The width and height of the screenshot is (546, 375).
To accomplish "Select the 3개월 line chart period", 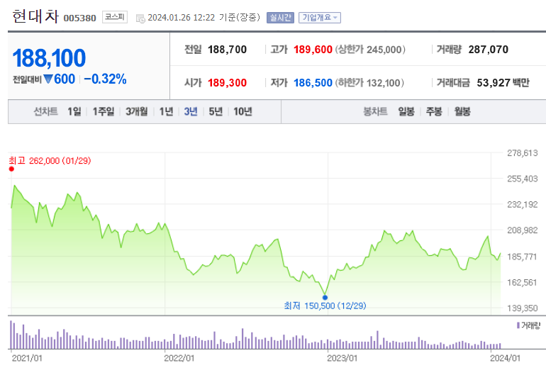I will (136, 111).
